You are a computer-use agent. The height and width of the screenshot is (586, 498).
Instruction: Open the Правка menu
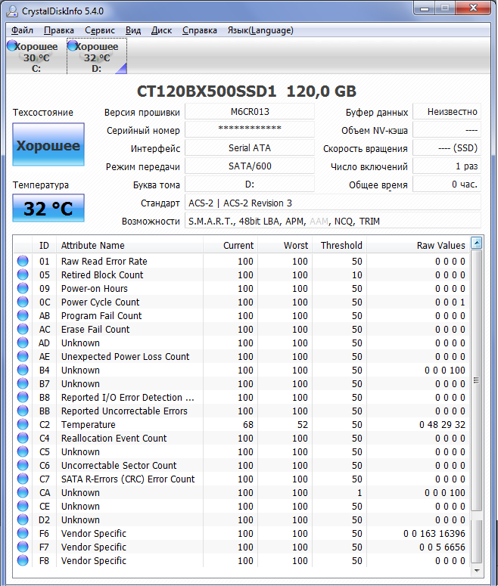point(59,30)
